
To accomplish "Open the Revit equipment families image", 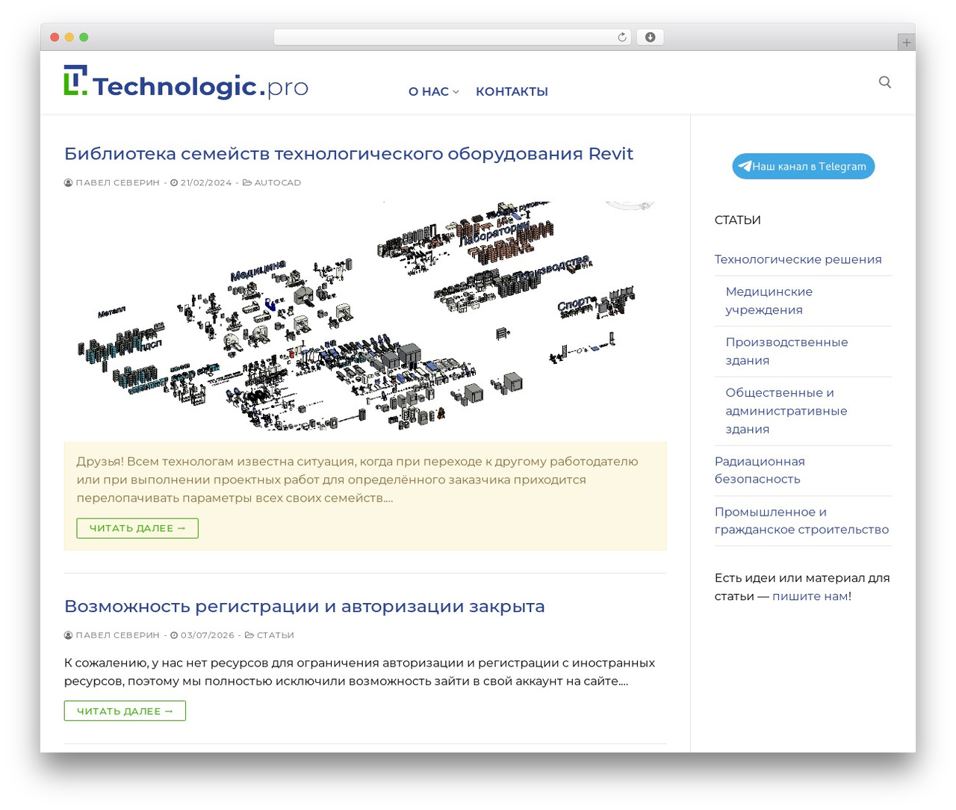I will click(x=365, y=315).
